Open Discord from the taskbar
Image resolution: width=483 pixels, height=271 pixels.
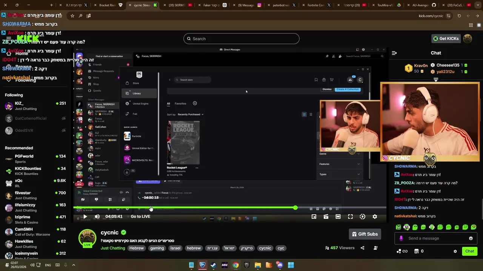280,265
